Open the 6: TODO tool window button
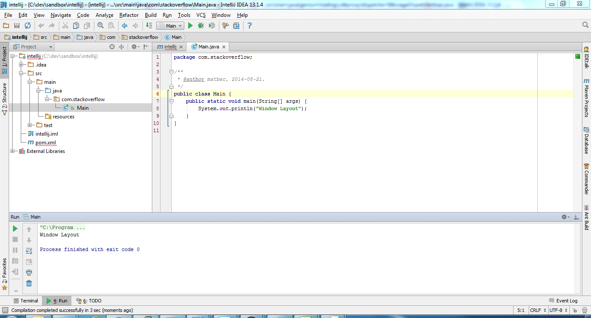591x318 pixels. (x=89, y=301)
